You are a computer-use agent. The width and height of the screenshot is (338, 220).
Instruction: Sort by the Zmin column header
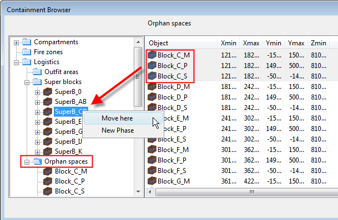319,43
